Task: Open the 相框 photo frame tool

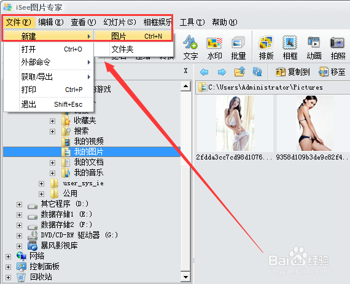Action: [290, 47]
